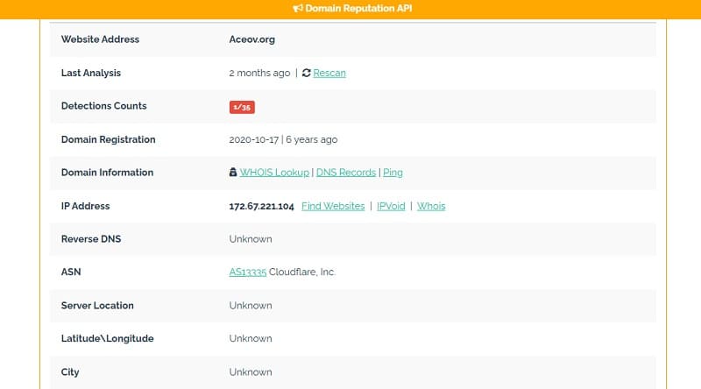Open the WHOIS Lookup link
The width and height of the screenshot is (701, 389).
(x=274, y=173)
